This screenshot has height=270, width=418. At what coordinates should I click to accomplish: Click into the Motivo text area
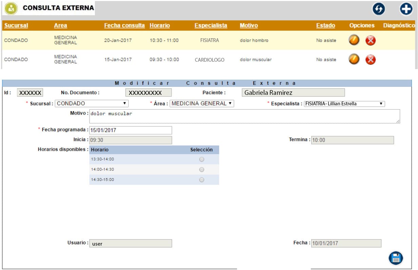(x=244, y=116)
